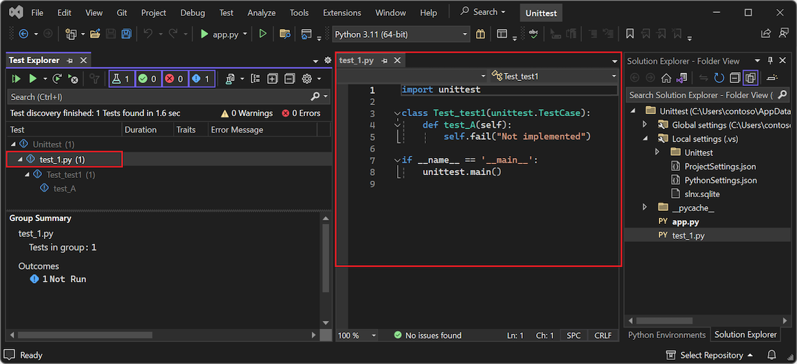Click Select Repository in status bar
Image resolution: width=797 pixels, height=364 pixels.
point(711,355)
